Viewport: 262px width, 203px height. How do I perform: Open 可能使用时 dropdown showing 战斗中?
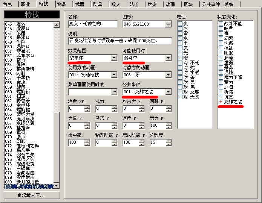(x=168, y=58)
